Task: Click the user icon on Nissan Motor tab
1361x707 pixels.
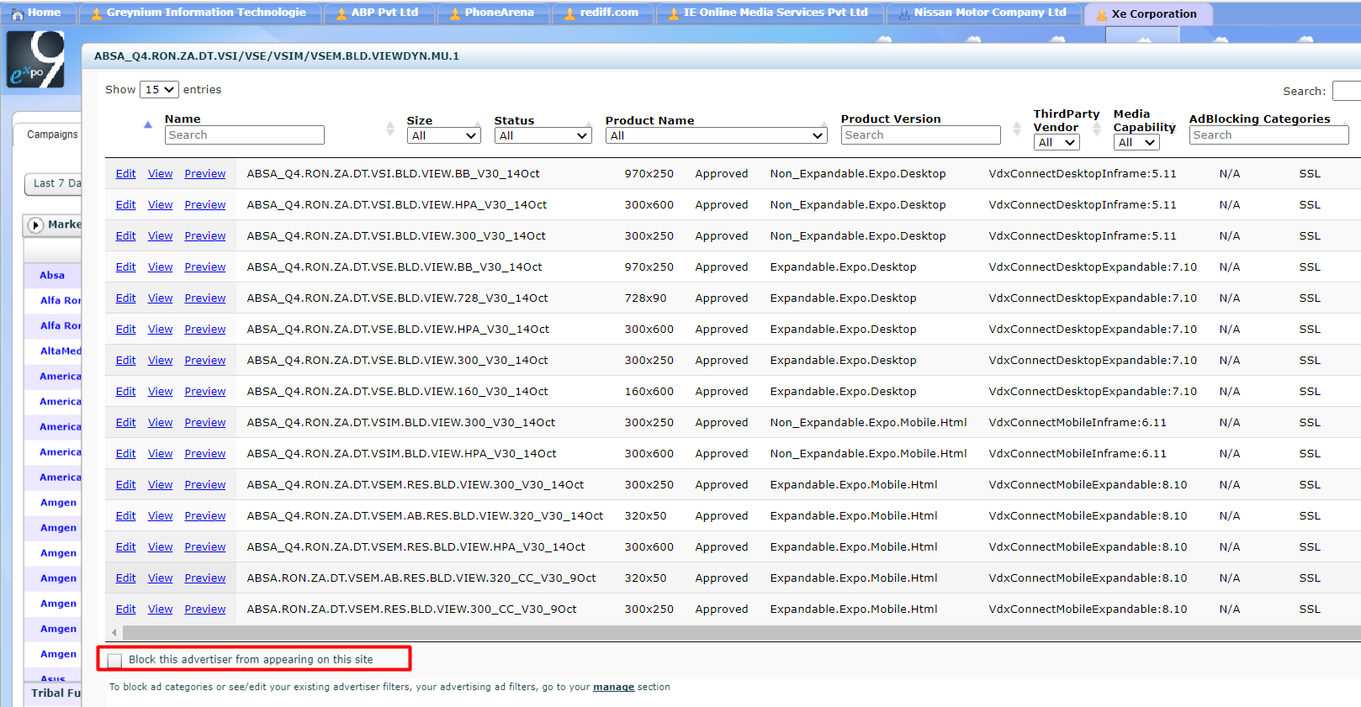Action: (x=903, y=13)
